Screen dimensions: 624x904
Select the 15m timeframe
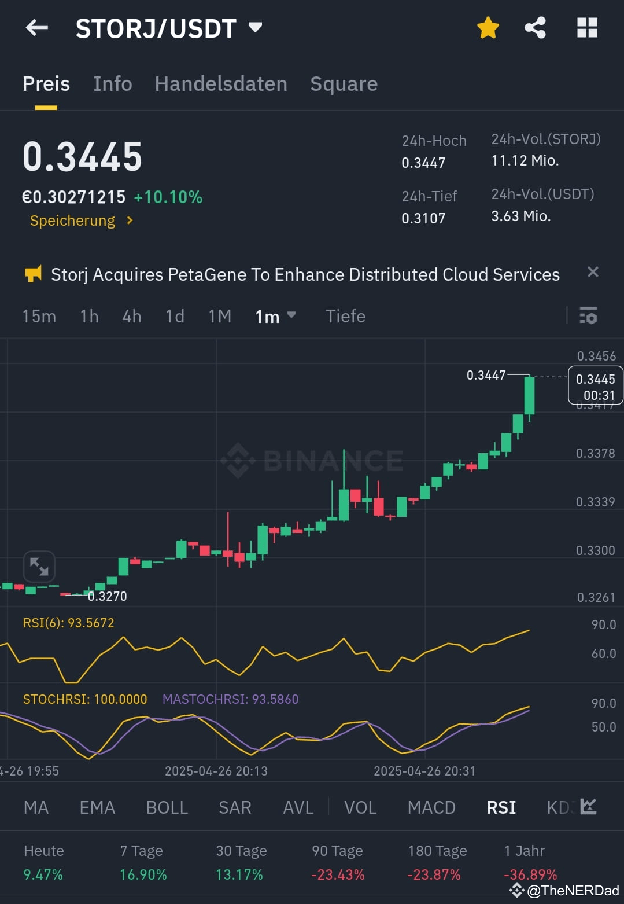coord(39,317)
